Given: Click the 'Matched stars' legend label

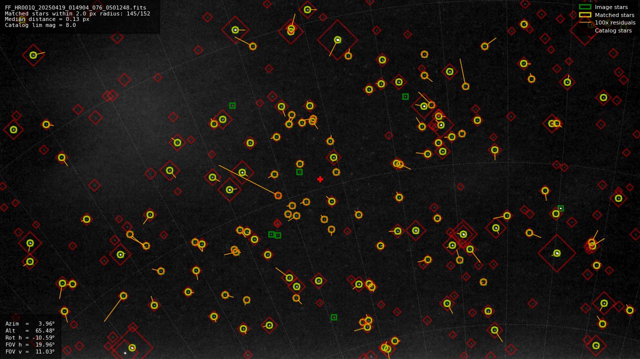Looking at the screenshot, I should (x=614, y=15).
